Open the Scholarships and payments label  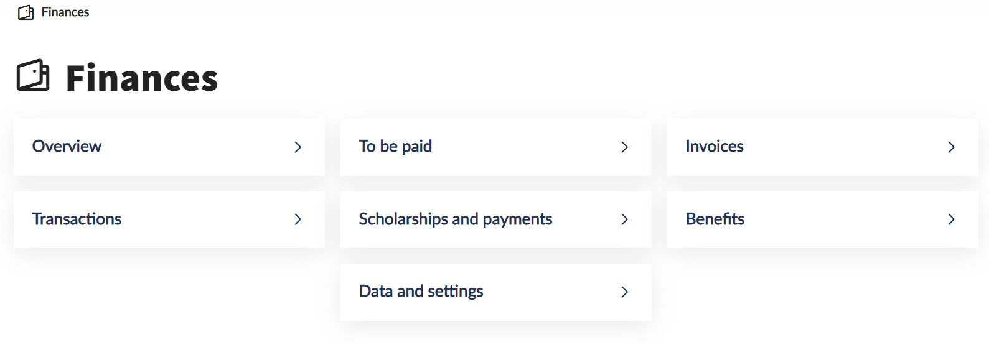456,219
